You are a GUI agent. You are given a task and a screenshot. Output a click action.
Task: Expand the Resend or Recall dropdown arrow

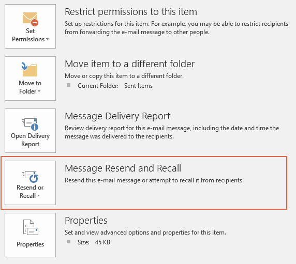(38, 196)
